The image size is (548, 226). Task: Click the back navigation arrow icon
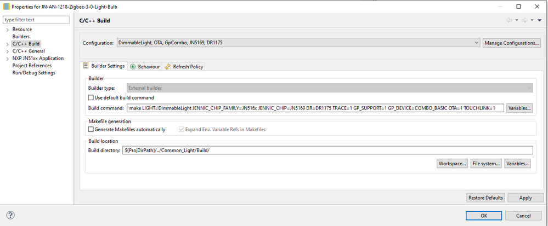tap(509, 20)
